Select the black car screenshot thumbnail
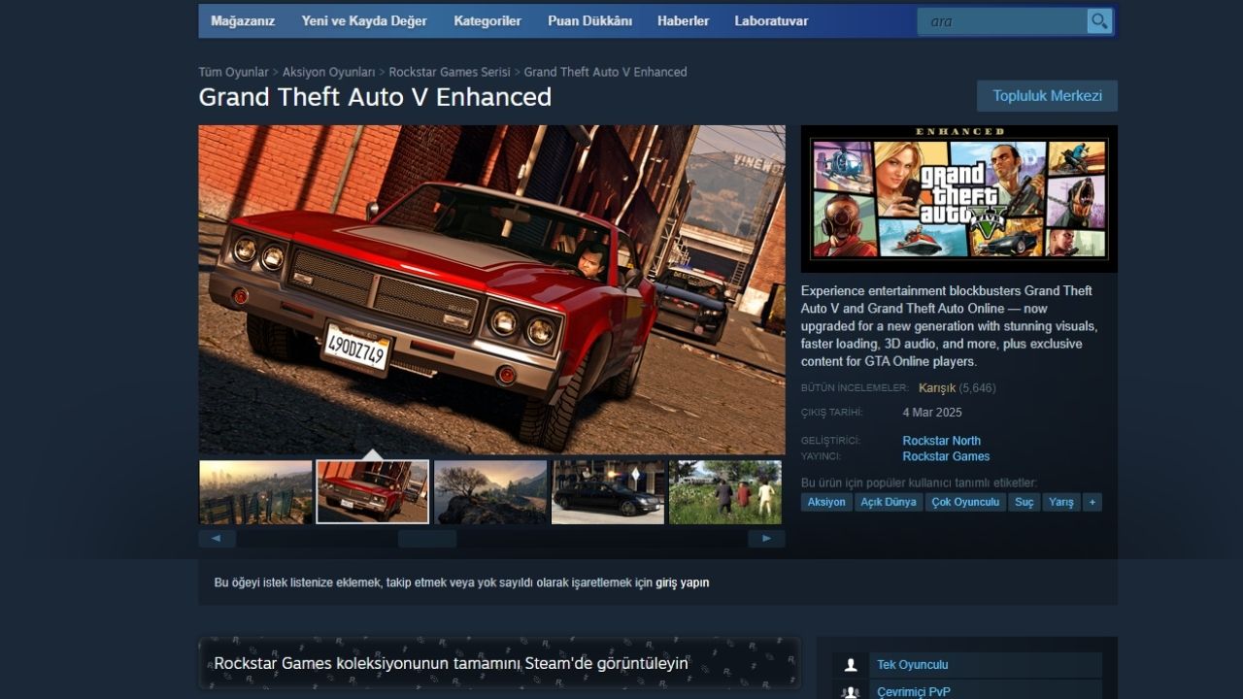1243x699 pixels. pos(608,492)
